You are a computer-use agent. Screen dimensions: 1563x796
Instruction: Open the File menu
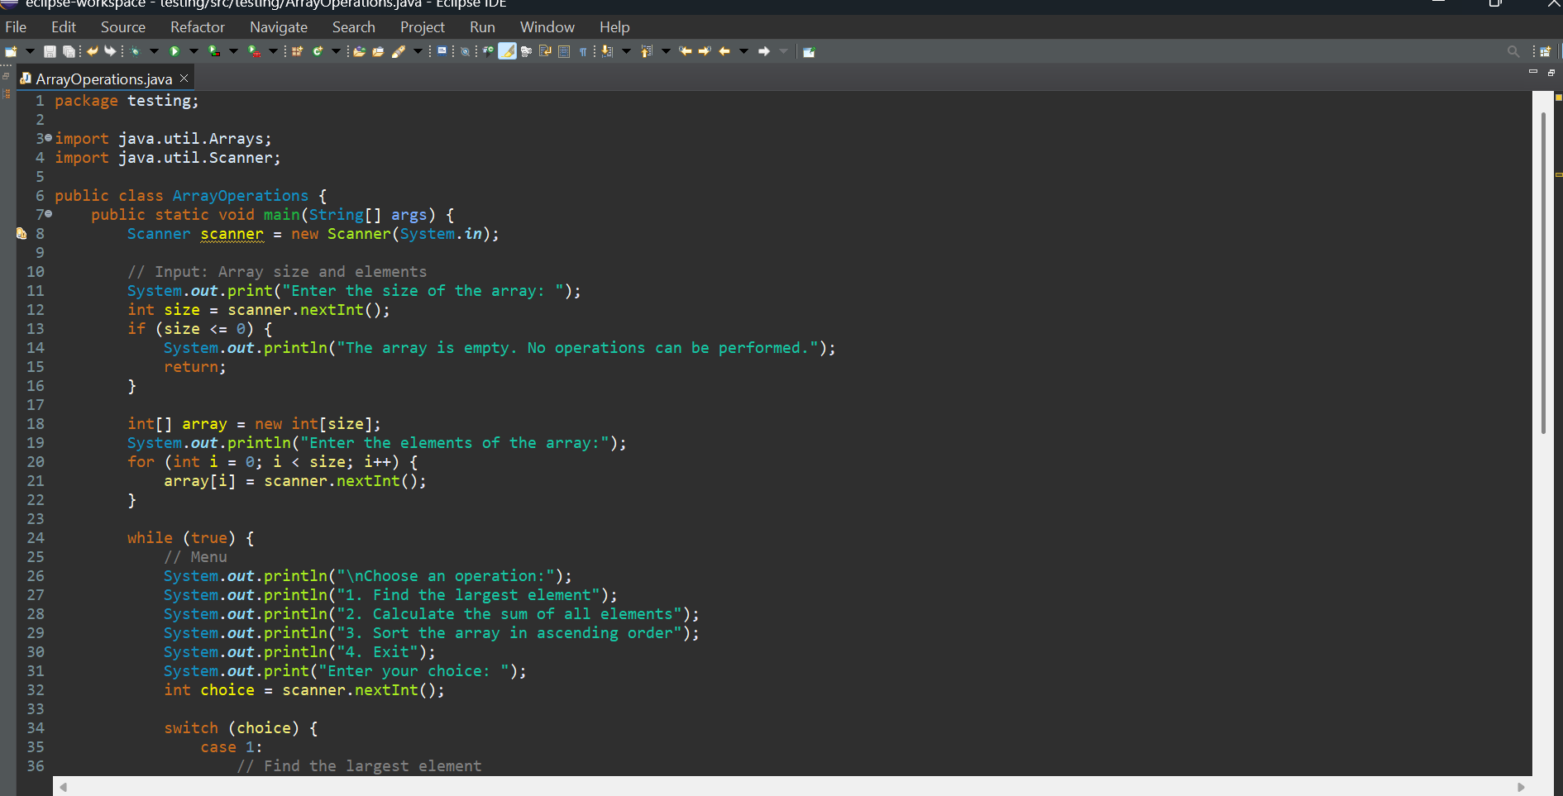coord(16,27)
